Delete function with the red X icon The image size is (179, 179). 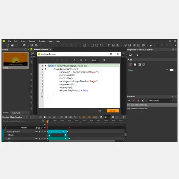(x=133, y=101)
